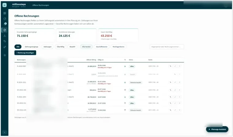Delete the 28.750,00 € invoice row
The height and width of the screenshot is (137, 233).
tap(180, 97)
